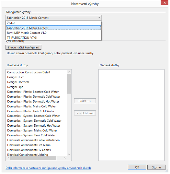The width and height of the screenshot is (170, 174).
Task: Cancel the dialog with Storno
Action: click(x=156, y=167)
